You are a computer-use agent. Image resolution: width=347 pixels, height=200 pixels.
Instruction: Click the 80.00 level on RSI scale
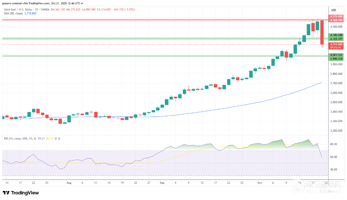[333, 144]
